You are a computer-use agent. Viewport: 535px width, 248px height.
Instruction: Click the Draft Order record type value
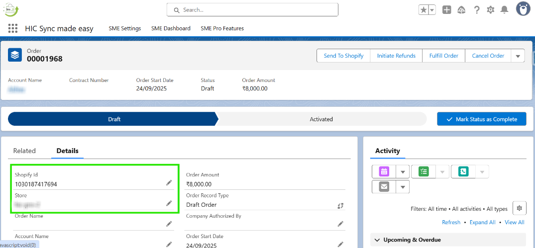pos(201,205)
